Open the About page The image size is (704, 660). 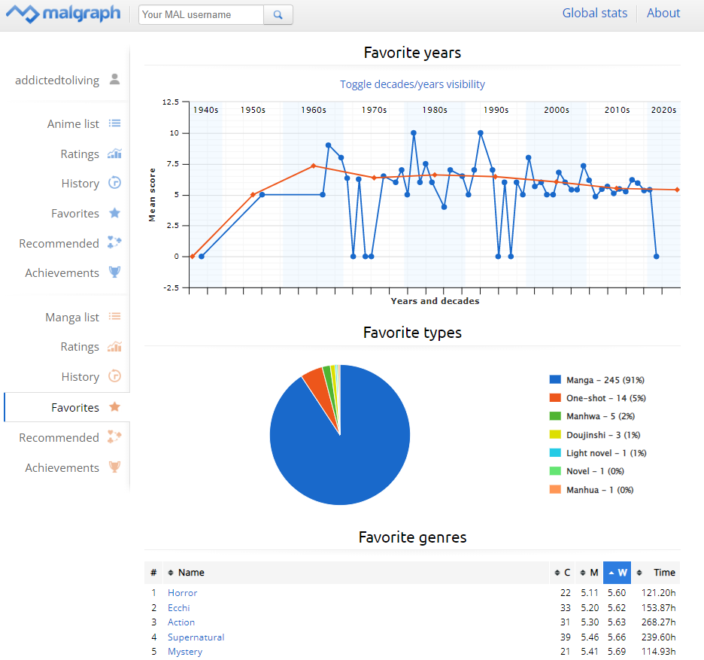663,13
